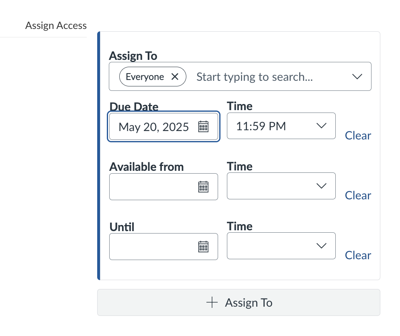Expand the Assign To search dropdown arrow
The image size is (400, 336).
click(357, 77)
